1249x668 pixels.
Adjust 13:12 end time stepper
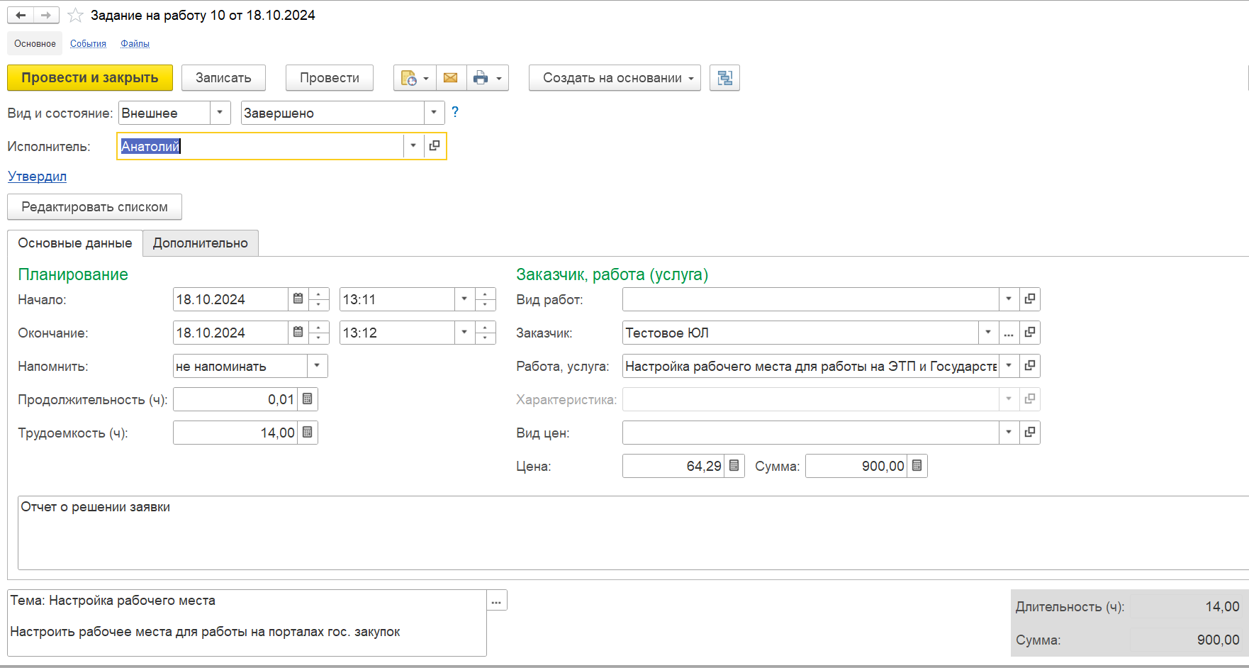coord(485,333)
